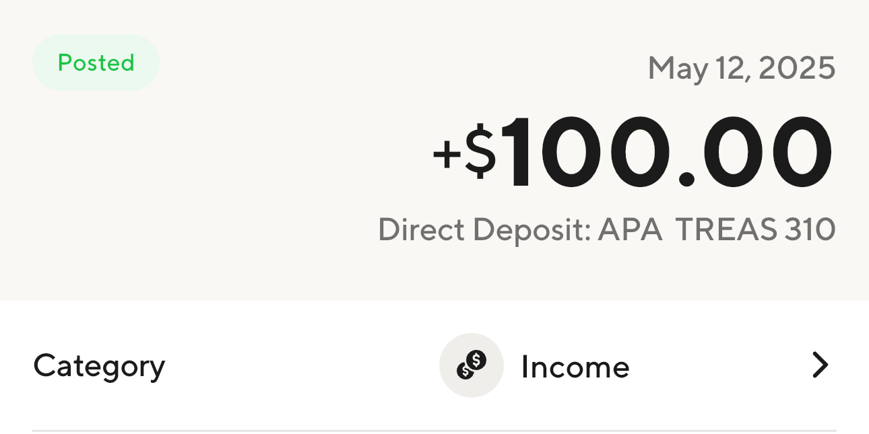Click the year 2025 in the date
Screen dimensions: 869x434
click(797, 68)
